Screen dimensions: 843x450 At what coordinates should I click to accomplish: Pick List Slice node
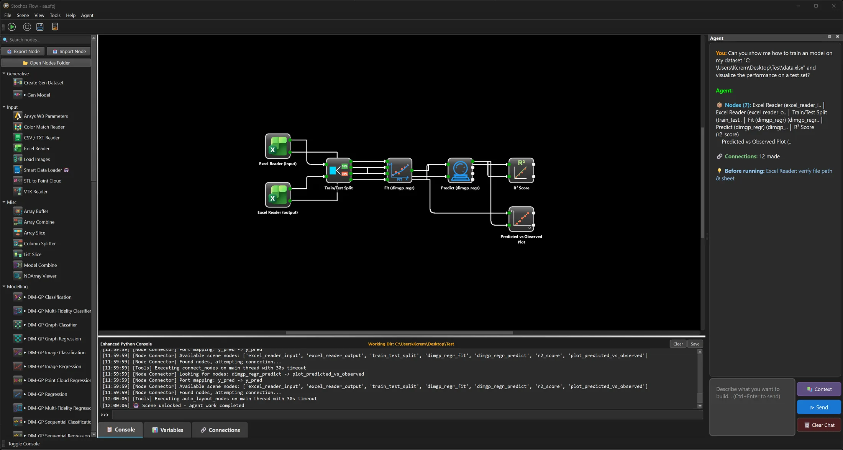click(33, 254)
